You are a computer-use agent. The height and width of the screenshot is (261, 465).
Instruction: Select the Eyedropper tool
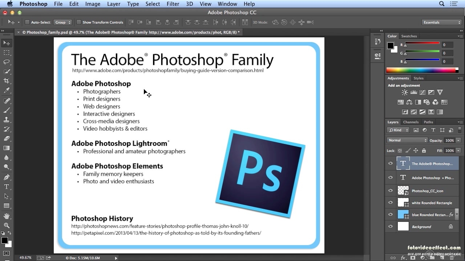pyautogui.click(x=7, y=91)
